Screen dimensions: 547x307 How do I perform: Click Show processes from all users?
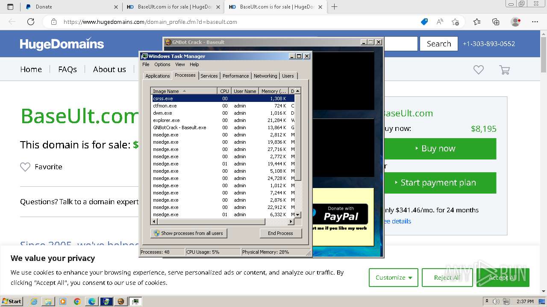pos(188,233)
